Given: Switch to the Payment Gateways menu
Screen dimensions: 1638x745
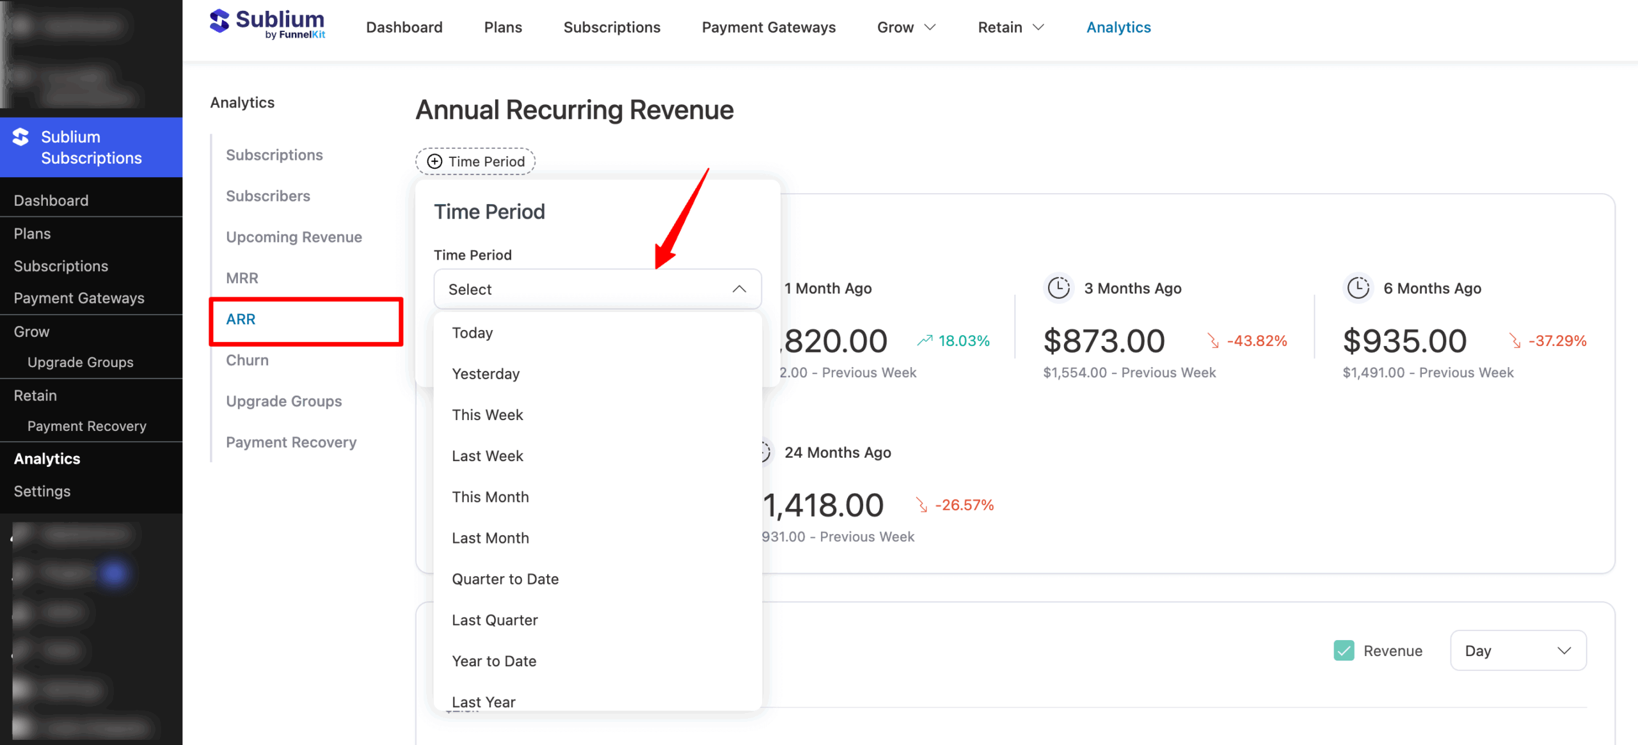Looking at the screenshot, I should coord(768,27).
